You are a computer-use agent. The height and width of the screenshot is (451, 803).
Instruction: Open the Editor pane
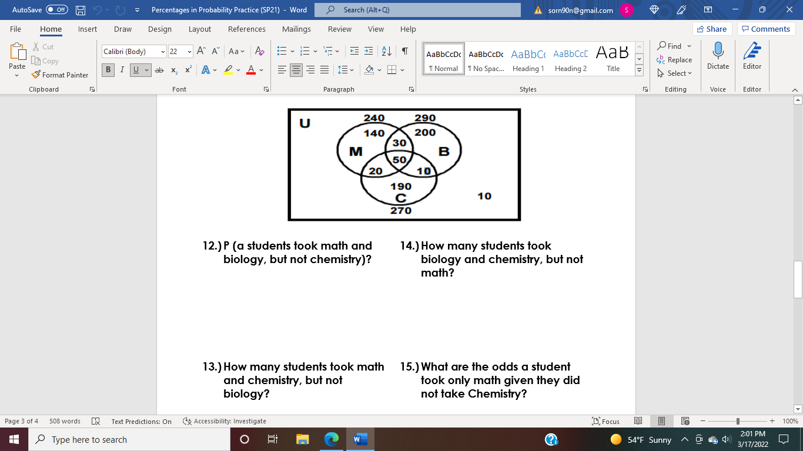pyautogui.click(x=752, y=56)
